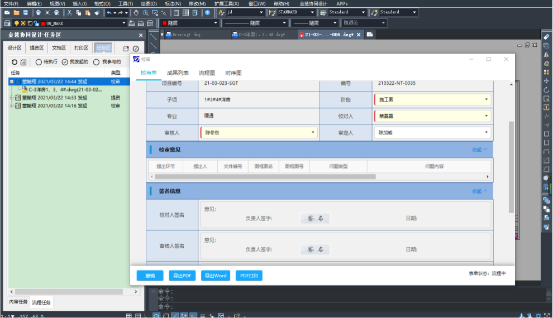
Task: Click the 导出PDF button
Action: tap(182, 276)
